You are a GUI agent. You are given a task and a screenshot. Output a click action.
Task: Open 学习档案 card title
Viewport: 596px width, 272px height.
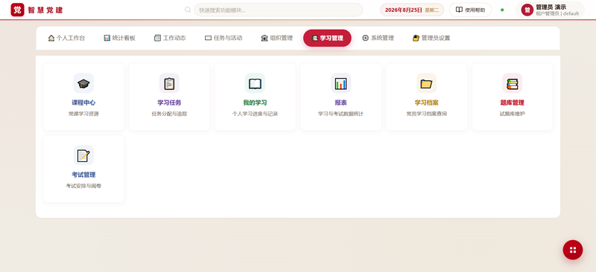click(x=426, y=103)
